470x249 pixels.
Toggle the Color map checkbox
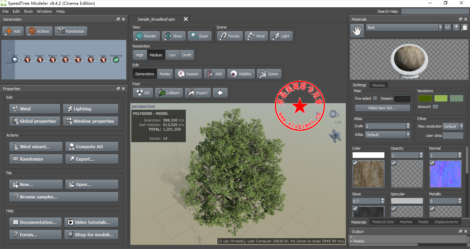pyautogui.click(x=355, y=163)
